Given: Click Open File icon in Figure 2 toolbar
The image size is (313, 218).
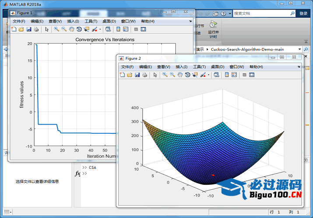Looking at the screenshot, I should tap(130, 75).
